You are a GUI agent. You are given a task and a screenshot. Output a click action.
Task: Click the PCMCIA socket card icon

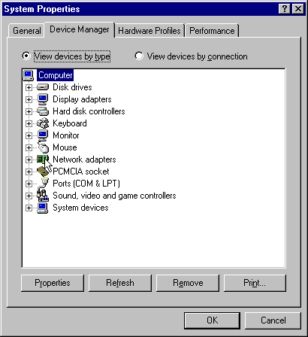pyautogui.click(x=43, y=172)
